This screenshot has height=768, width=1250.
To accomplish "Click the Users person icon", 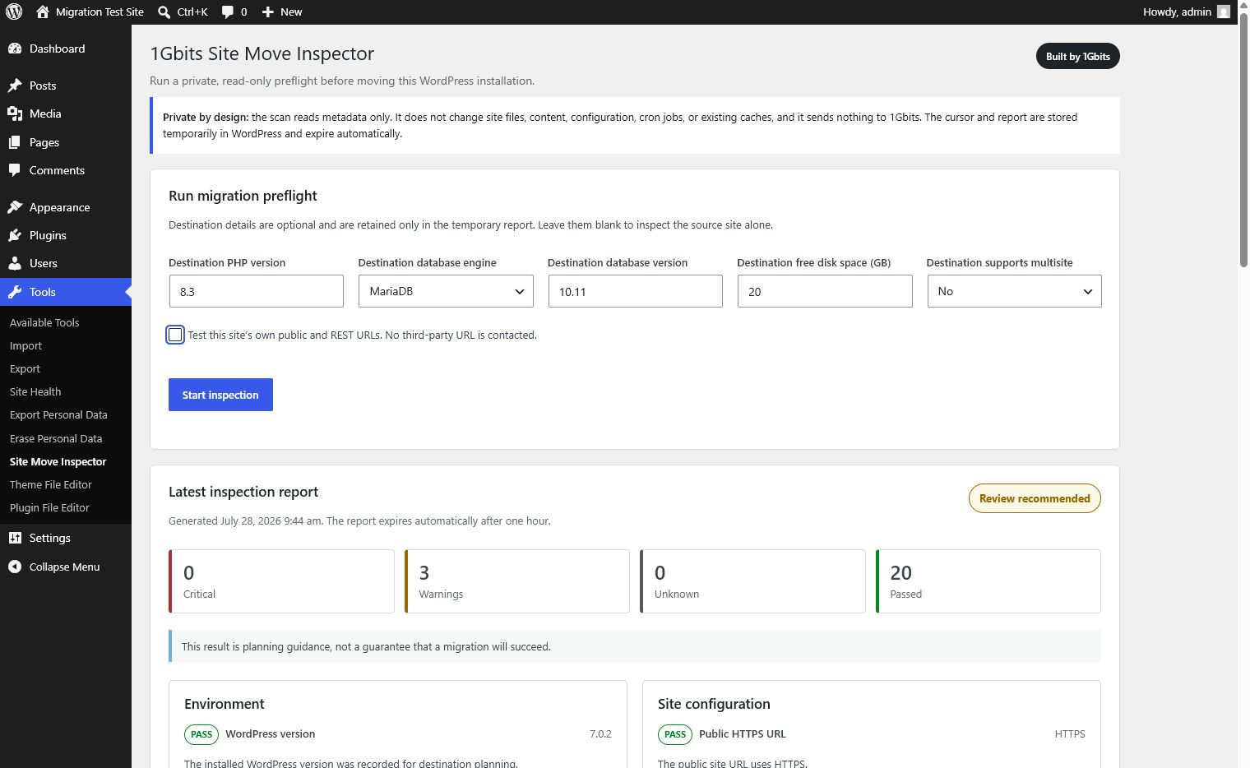I will [15, 263].
